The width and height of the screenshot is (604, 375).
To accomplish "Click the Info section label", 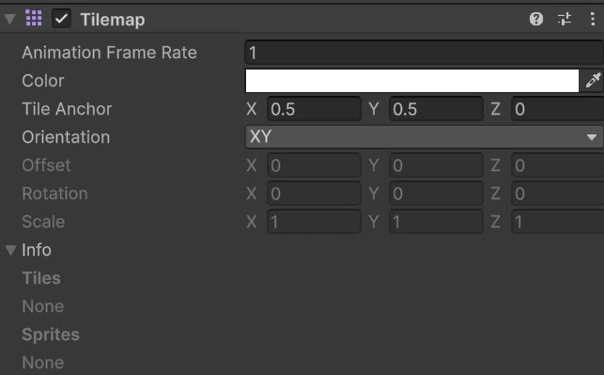I will (x=37, y=250).
